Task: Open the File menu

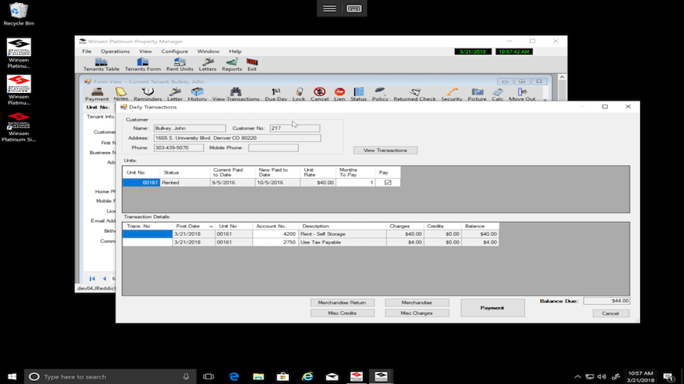Action: [87, 51]
